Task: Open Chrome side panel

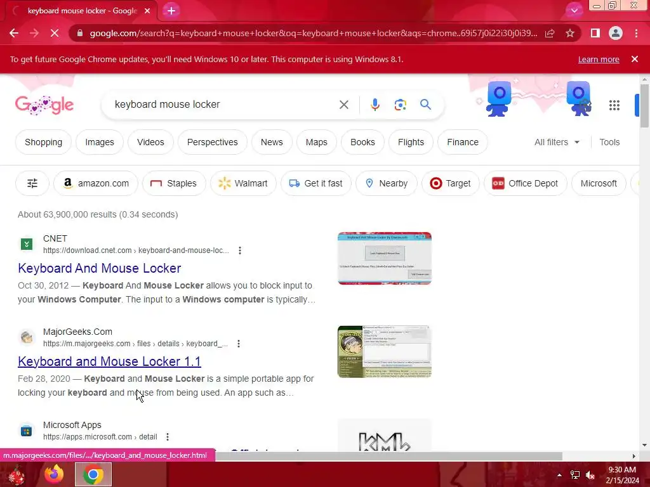Action: coord(595,33)
